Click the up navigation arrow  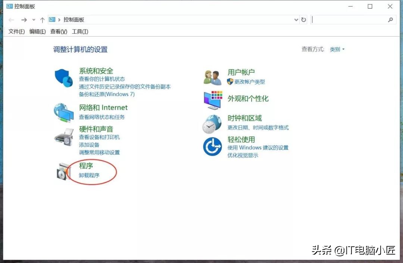pyautogui.click(x=43, y=19)
